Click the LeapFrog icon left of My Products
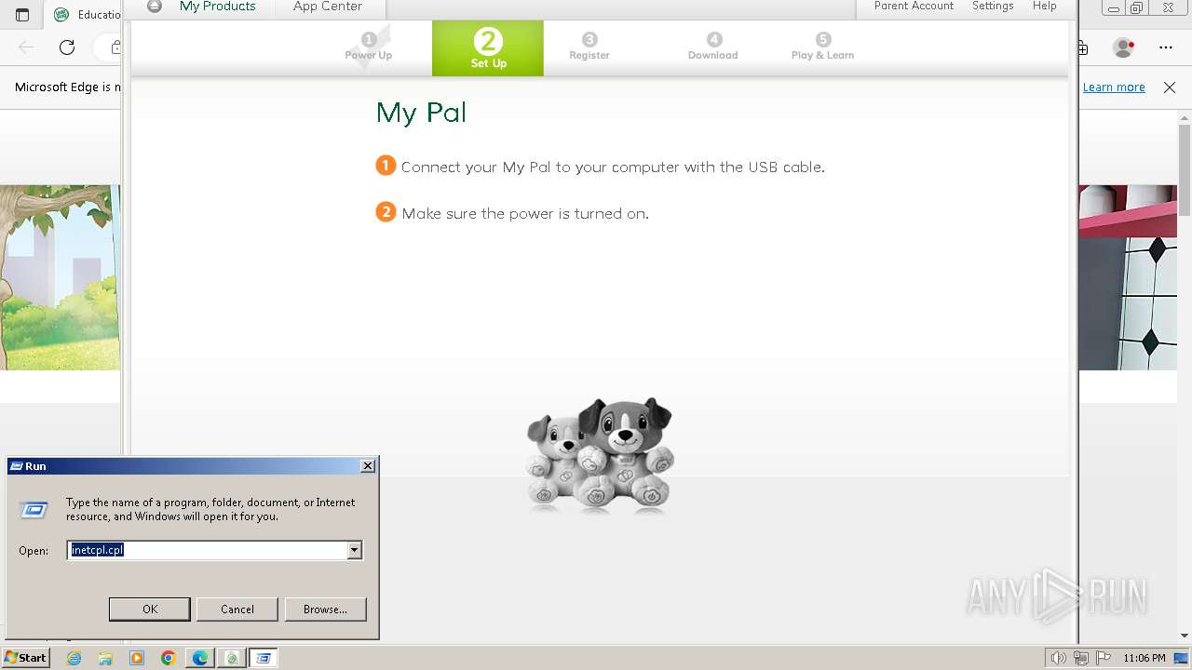 (x=155, y=7)
